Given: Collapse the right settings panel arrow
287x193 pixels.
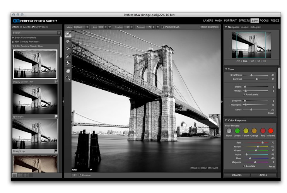Looking at the screenshot, I should tap(222, 101).
